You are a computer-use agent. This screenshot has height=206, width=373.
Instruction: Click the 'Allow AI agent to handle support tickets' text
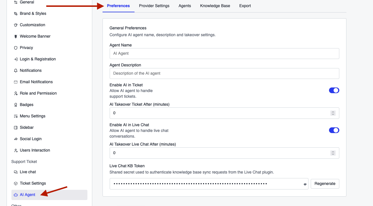click(131, 93)
